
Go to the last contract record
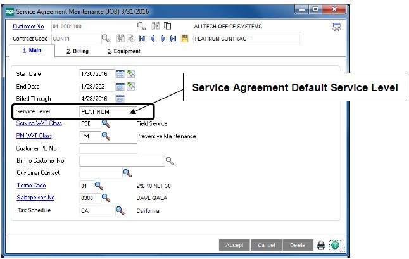[x=173, y=39]
